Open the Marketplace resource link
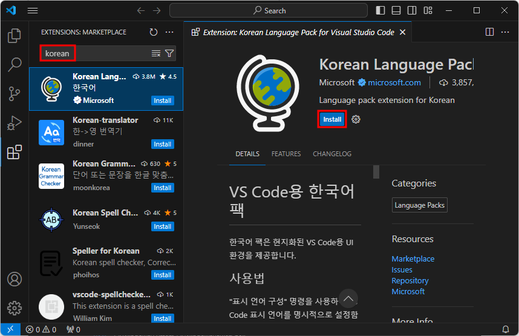Viewport: 519px width, 336px height. (413, 259)
